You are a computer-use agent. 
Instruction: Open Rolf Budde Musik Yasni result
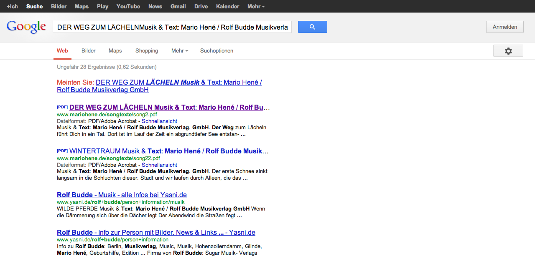[122, 195]
